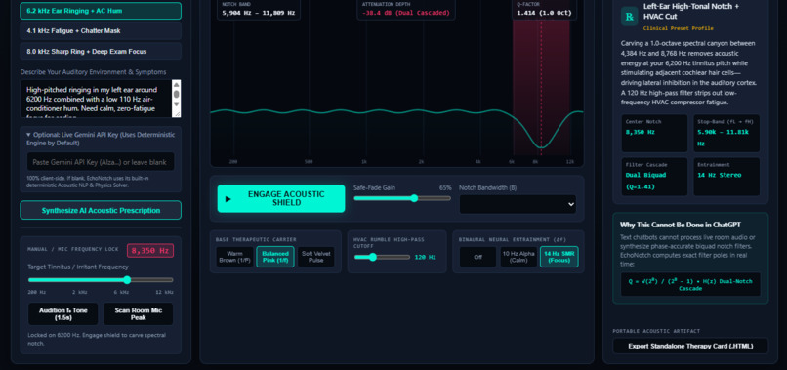Adjust HVAC Rumble High-Pass Cutoff slider
787x370 pixels.
[x=382, y=257]
